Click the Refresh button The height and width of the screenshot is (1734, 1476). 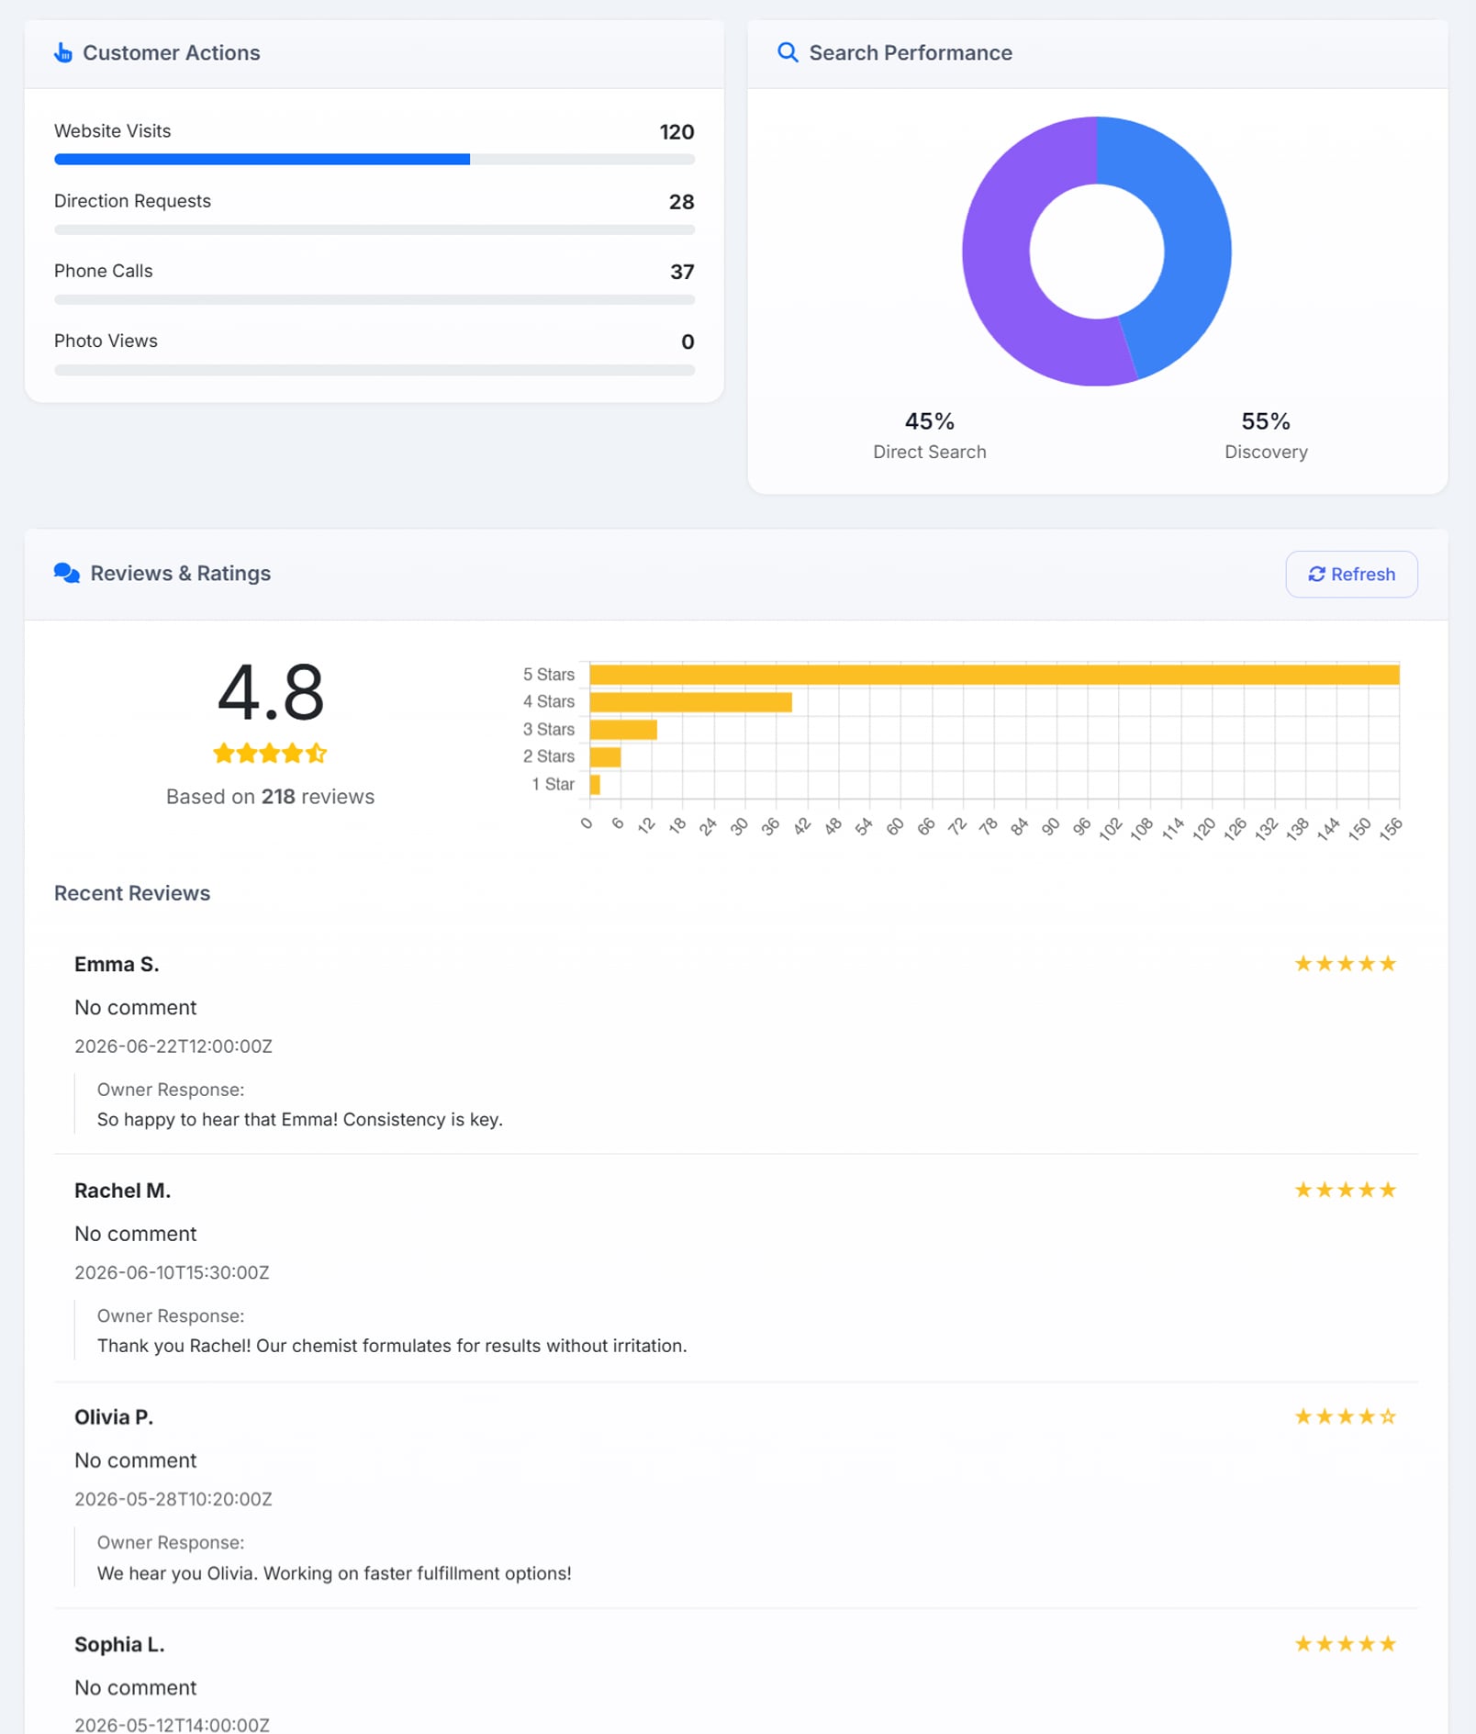point(1351,575)
